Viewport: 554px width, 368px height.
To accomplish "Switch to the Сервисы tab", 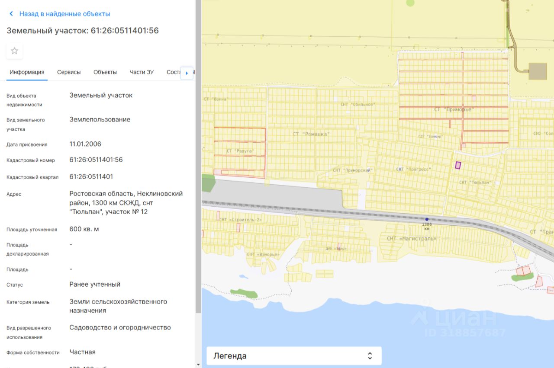I will click(x=69, y=72).
